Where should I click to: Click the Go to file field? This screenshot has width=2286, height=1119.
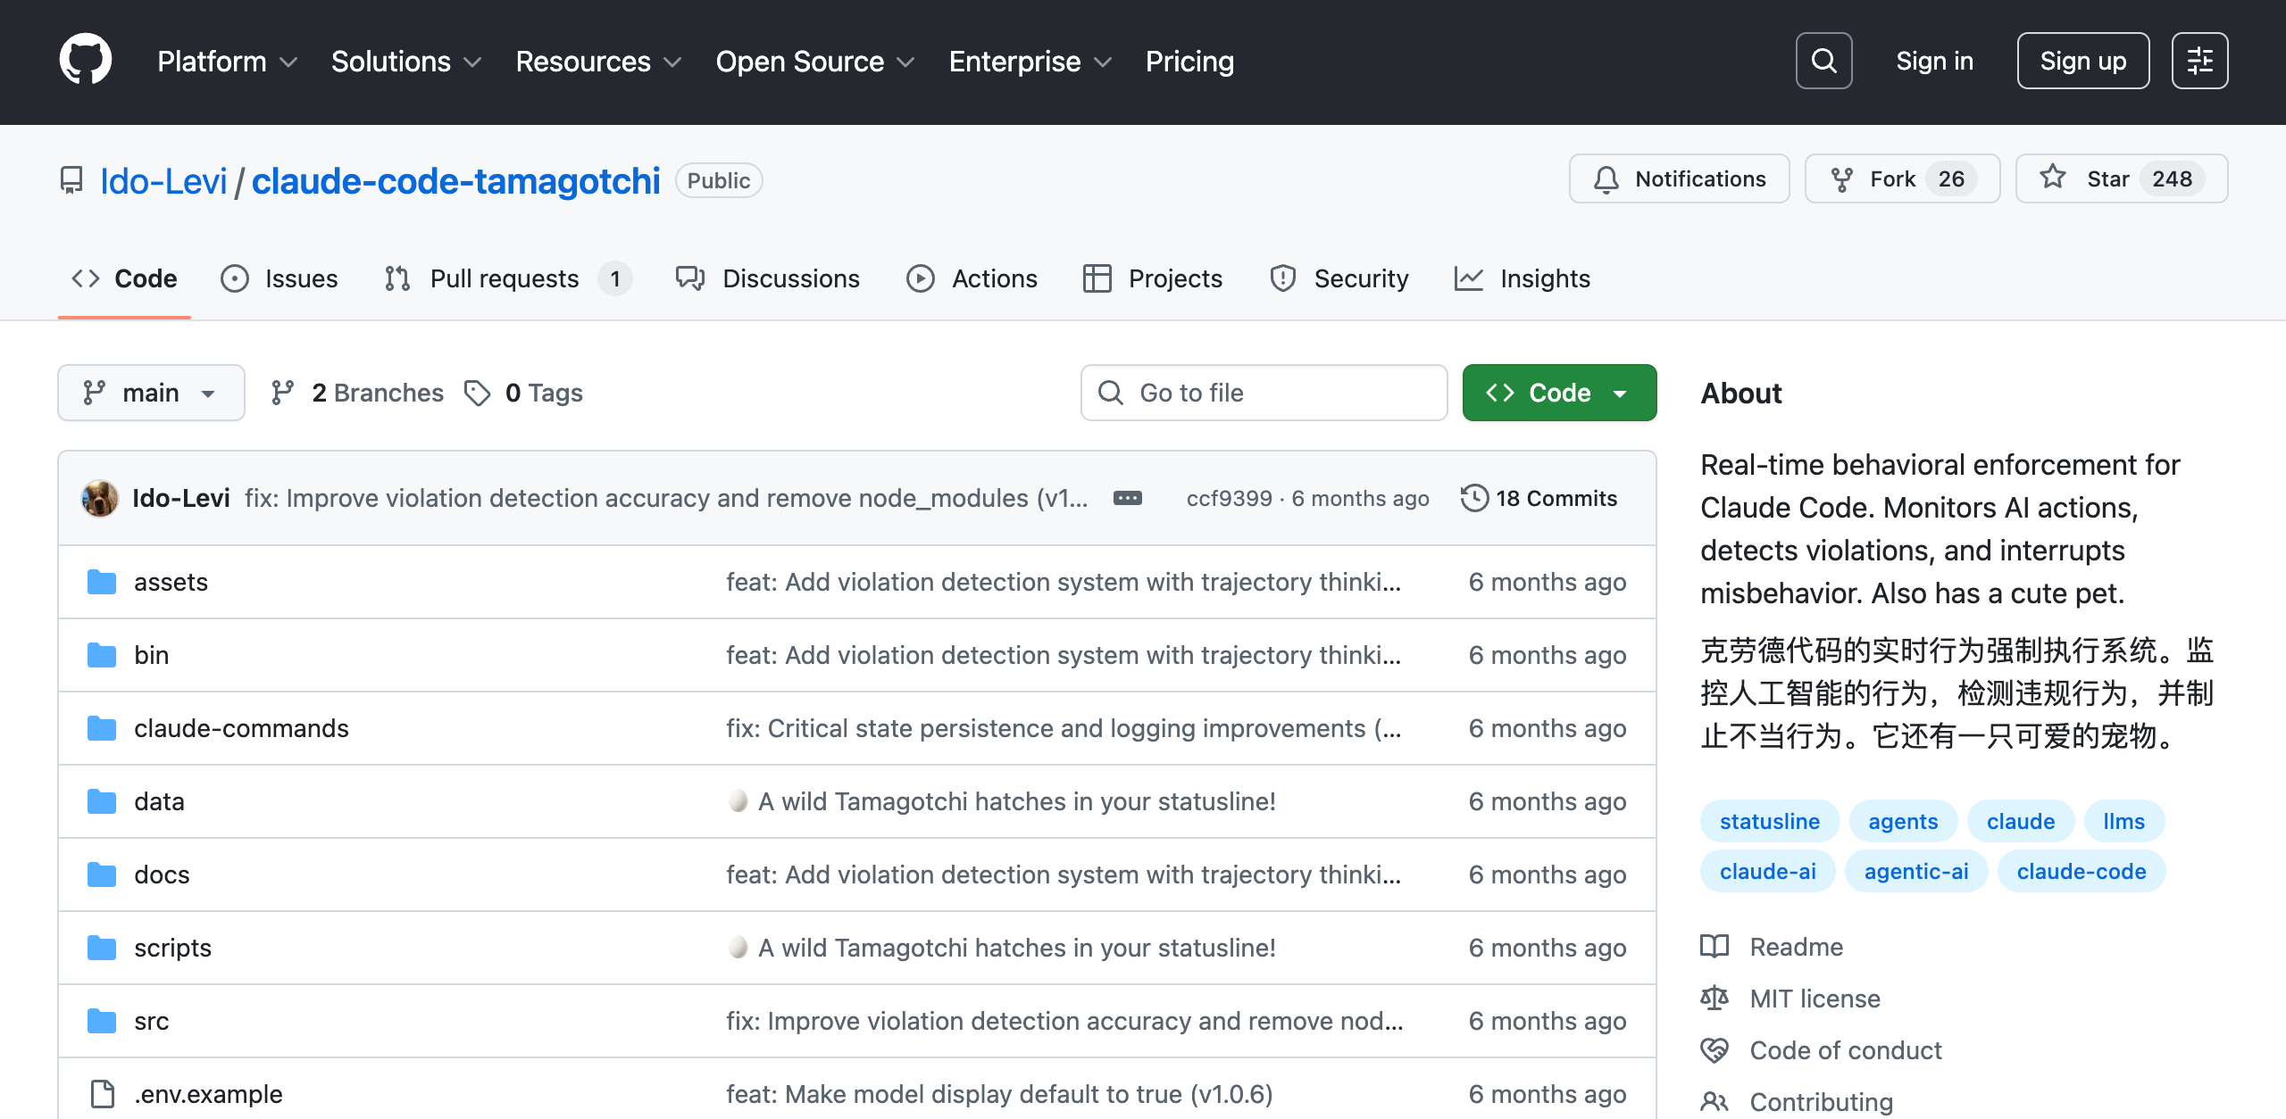(x=1264, y=393)
